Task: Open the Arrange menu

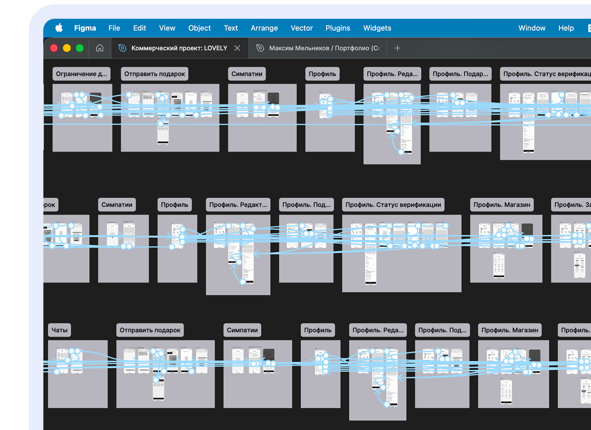Action: [264, 28]
